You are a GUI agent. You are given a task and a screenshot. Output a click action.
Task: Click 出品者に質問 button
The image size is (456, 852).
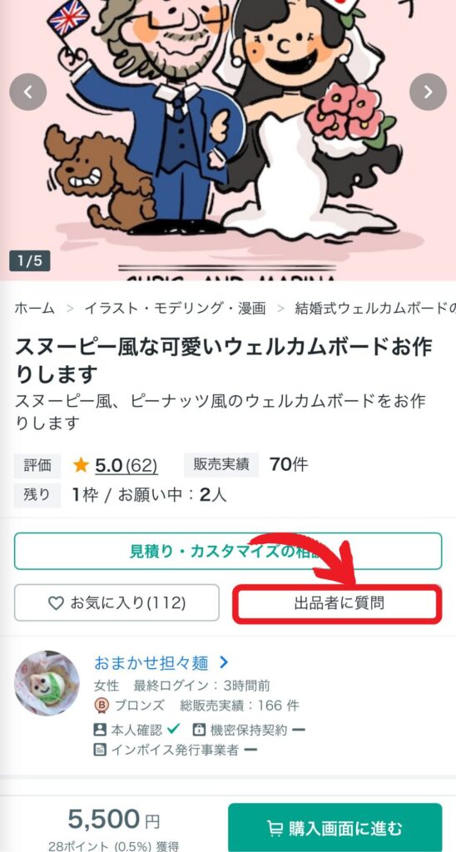[x=337, y=603]
